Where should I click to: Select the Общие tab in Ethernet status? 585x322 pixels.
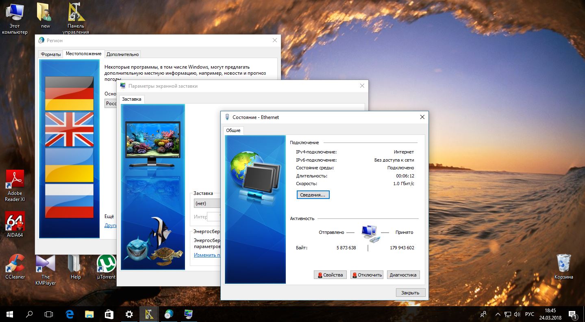(233, 130)
